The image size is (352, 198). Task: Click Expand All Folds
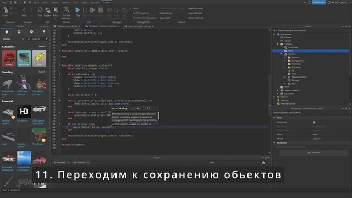click(x=195, y=13)
